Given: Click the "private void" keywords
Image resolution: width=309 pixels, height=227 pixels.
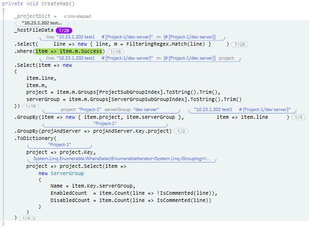Looking at the screenshot, I should point(20,3).
